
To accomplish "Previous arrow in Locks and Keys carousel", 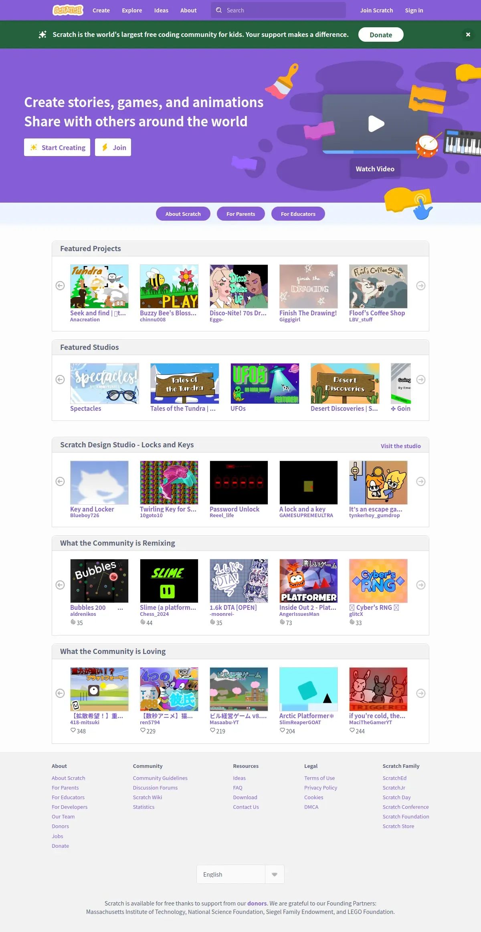I will coord(60,481).
